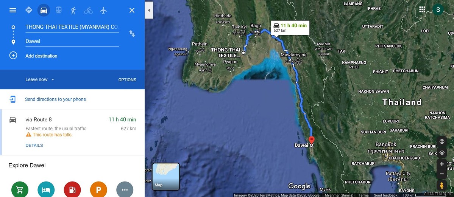
Task: Search gas stations near Dawei
Action: click(x=72, y=189)
